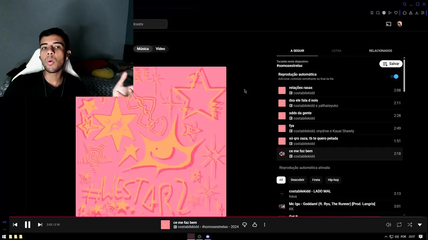Click the speaker icon on the playing queue row
The width and height of the screenshot is (428, 240).
tap(282, 154)
